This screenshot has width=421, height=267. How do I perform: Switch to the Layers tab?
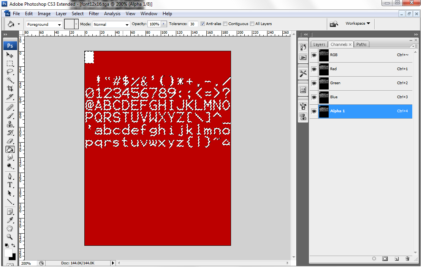click(319, 44)
